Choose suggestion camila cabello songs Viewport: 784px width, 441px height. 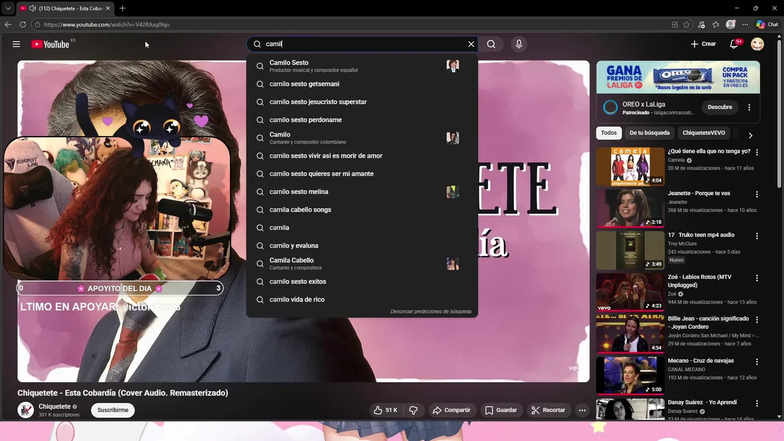coord(362,209)
